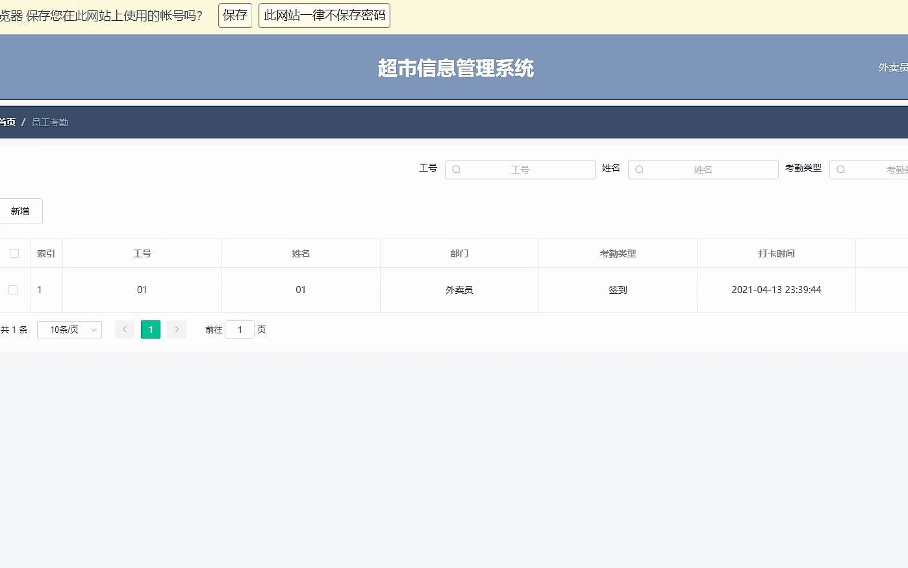Click 此网站一律不保存密码 button

coord(324,16)
